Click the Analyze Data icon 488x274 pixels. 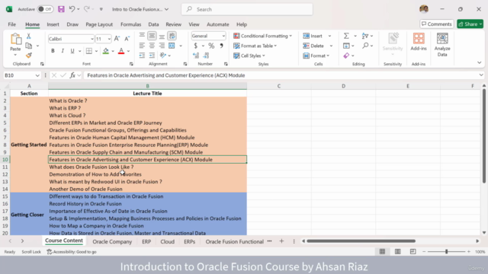pyautogui.click(x=442, y=39)
